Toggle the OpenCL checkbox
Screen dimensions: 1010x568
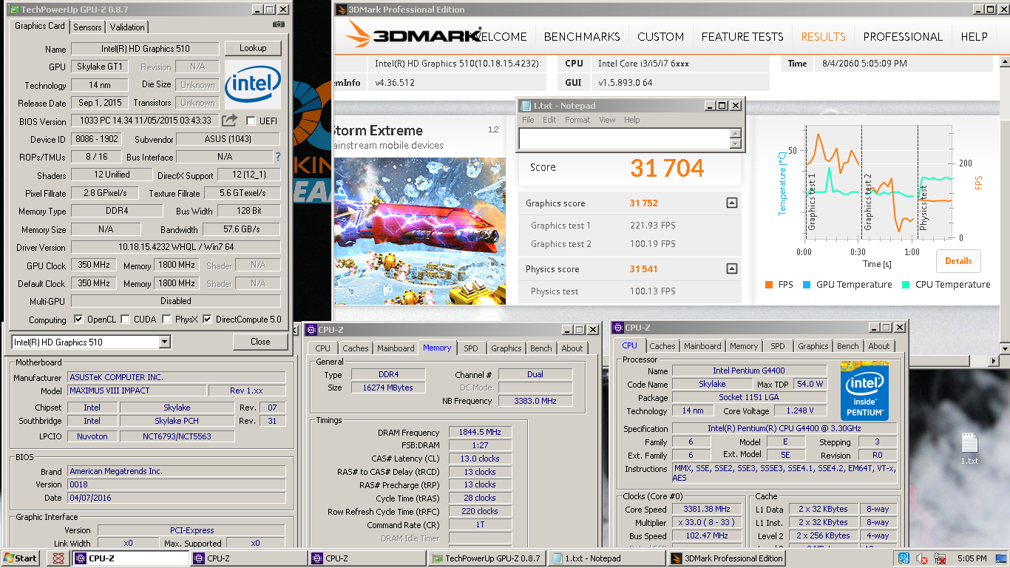(x=78, y=319)
